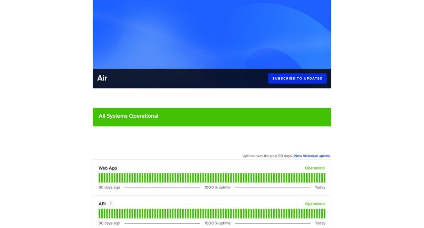The width and height of the screenshot is (424, 228).
Task: Click the Today label under API
Action: click(x=320, y=223)
